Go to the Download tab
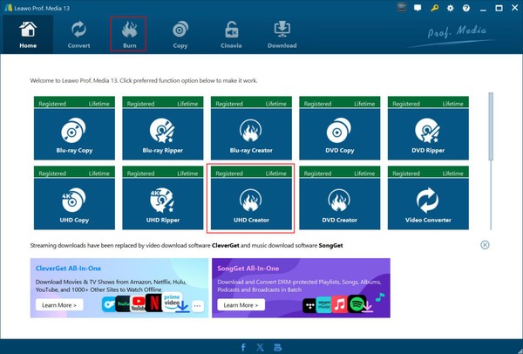Screen dimensions: 523x354 pyautogui.click(x=282, y=35)
